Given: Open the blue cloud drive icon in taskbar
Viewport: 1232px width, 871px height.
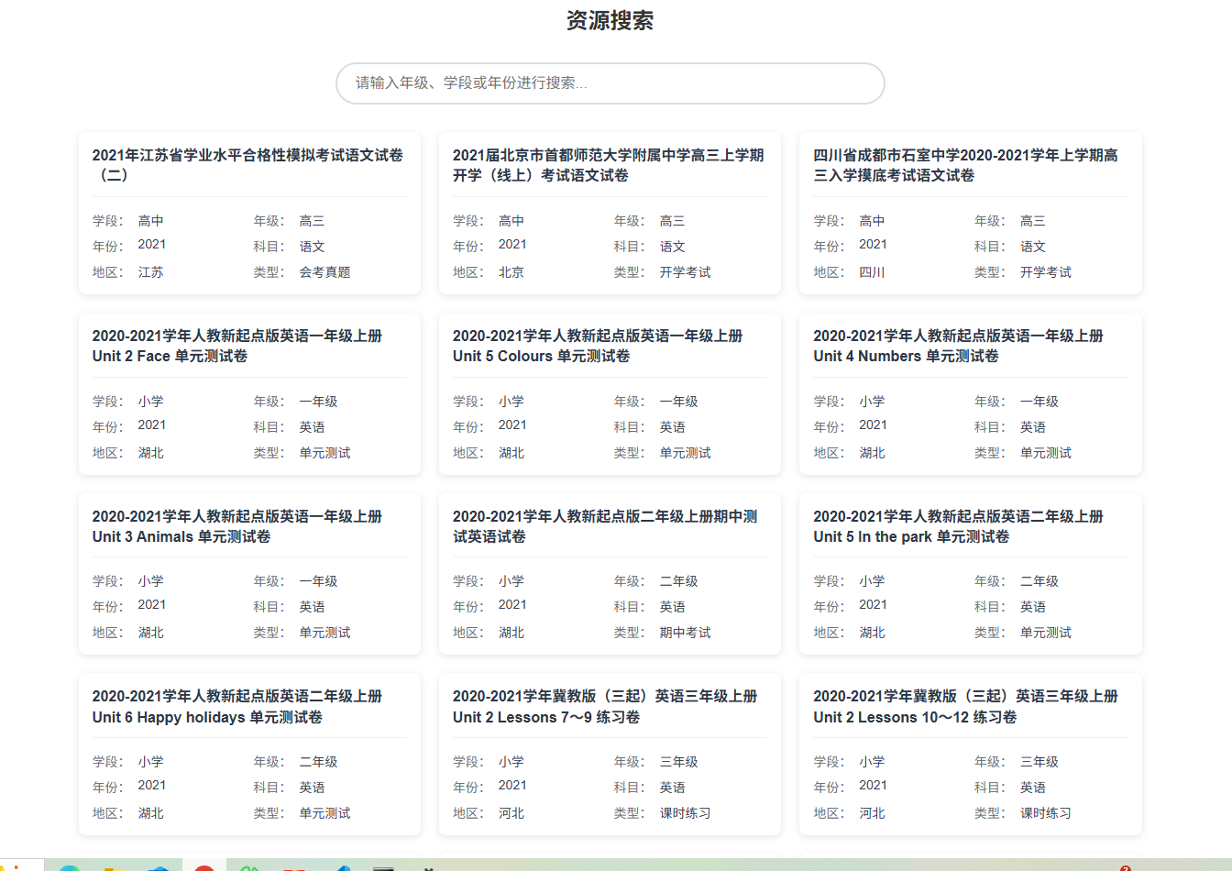Looking at the screenshot, I should pos(157,866).
